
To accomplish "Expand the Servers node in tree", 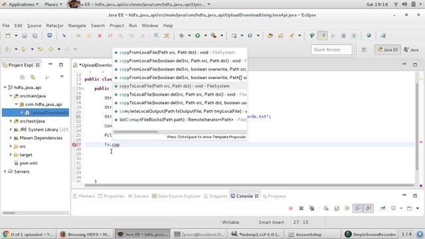I will [5, 171].
